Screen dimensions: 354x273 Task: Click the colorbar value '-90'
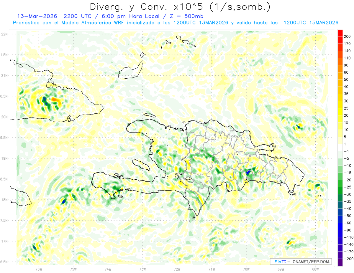[348, 230]
